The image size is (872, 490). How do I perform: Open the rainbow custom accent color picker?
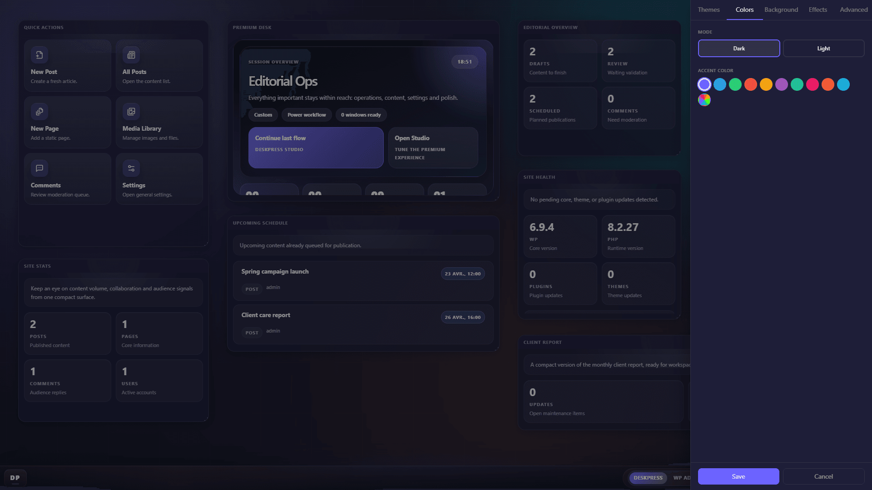click(704, 100)
